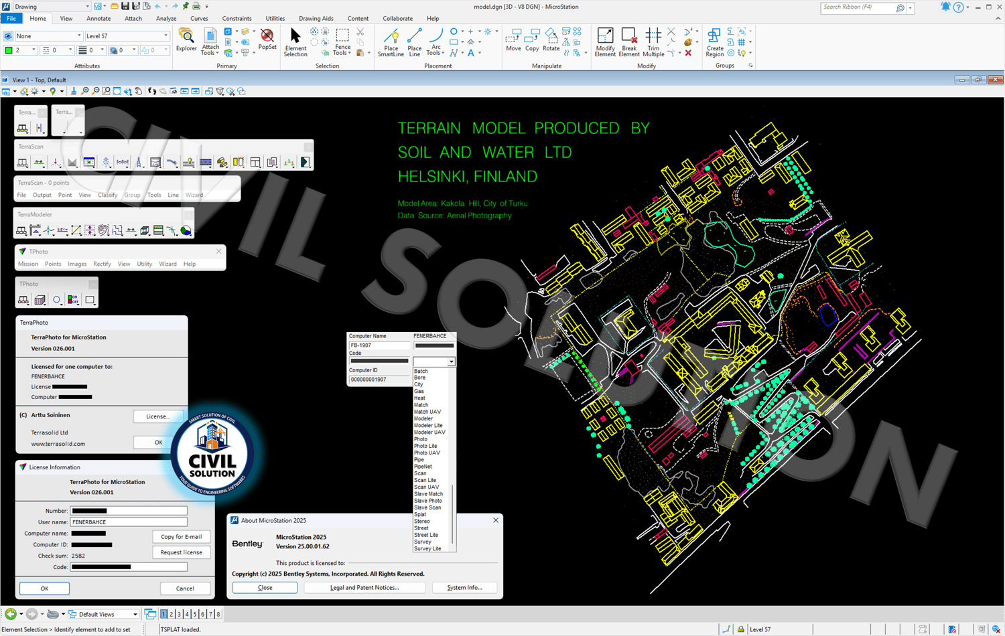Select the Element Selection arrow tool
This screenshot has width=1005, height=636.
[295, 42]
